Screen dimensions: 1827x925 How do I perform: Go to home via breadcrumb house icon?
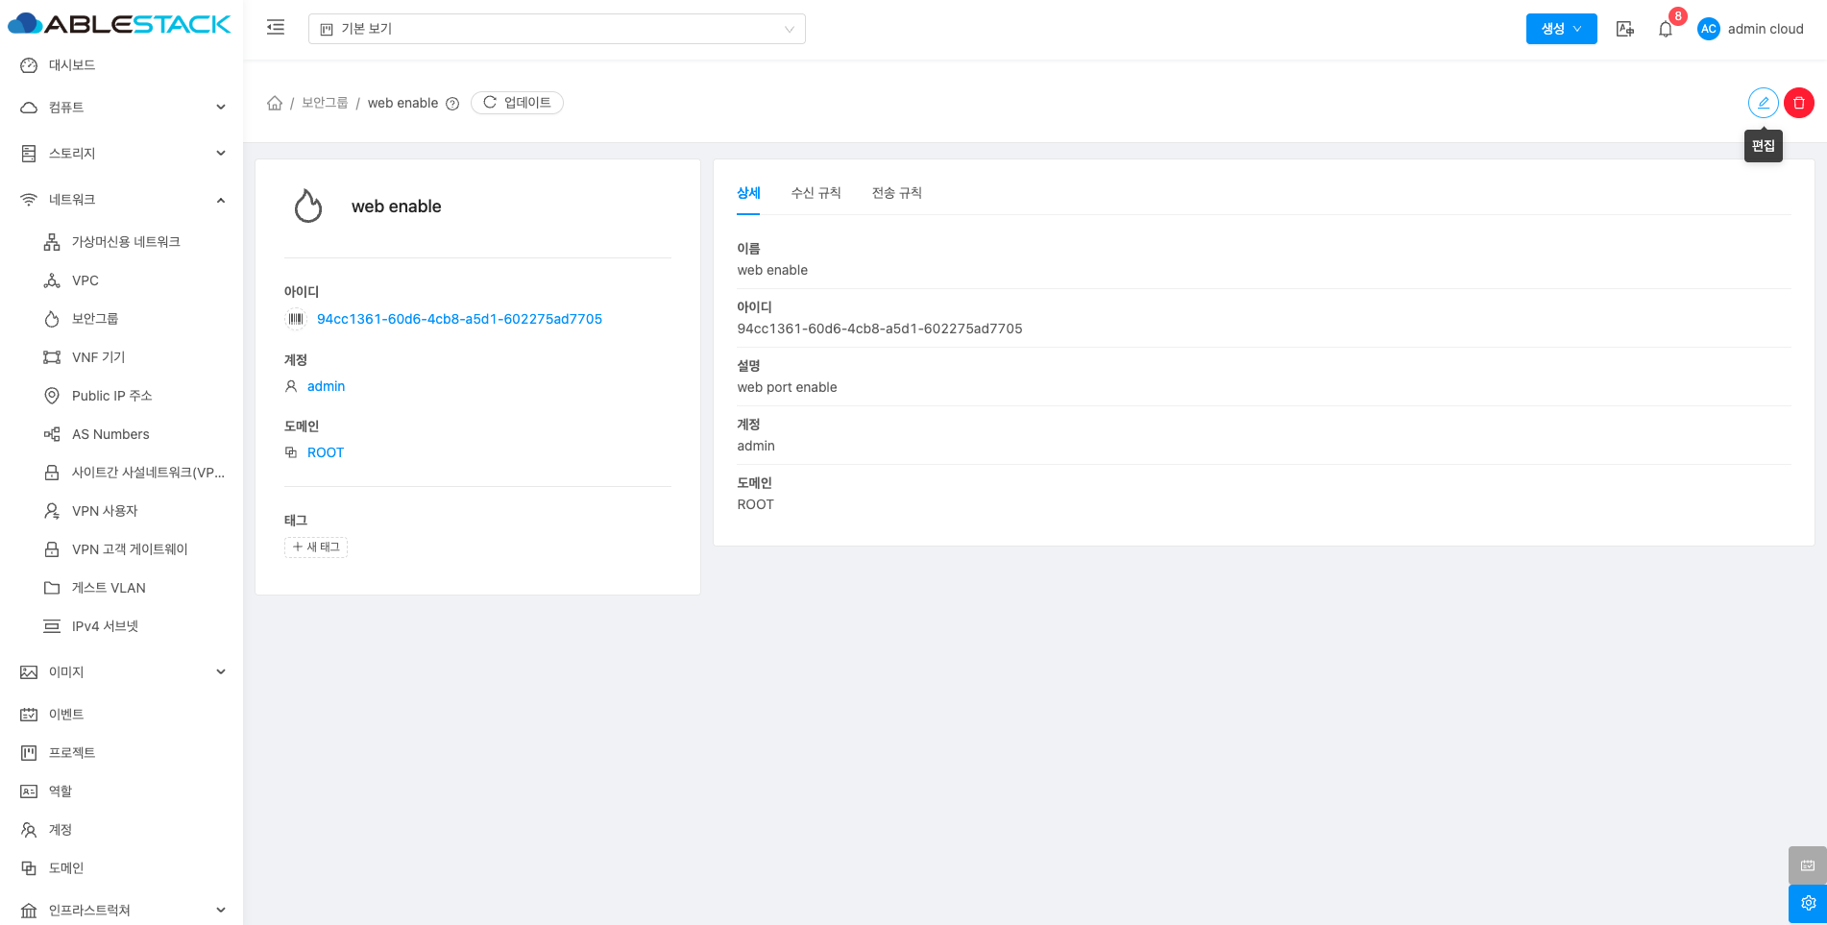(275, 103)
